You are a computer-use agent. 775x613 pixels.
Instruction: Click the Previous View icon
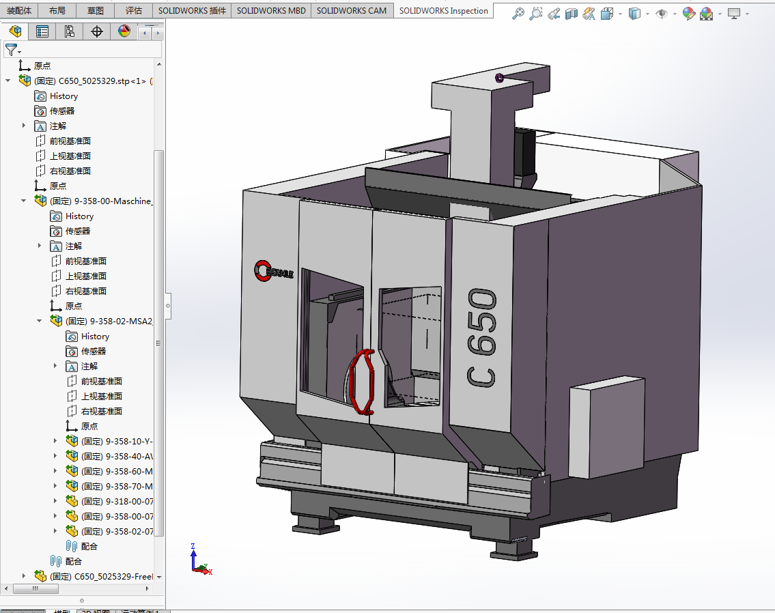coord(554,14)
